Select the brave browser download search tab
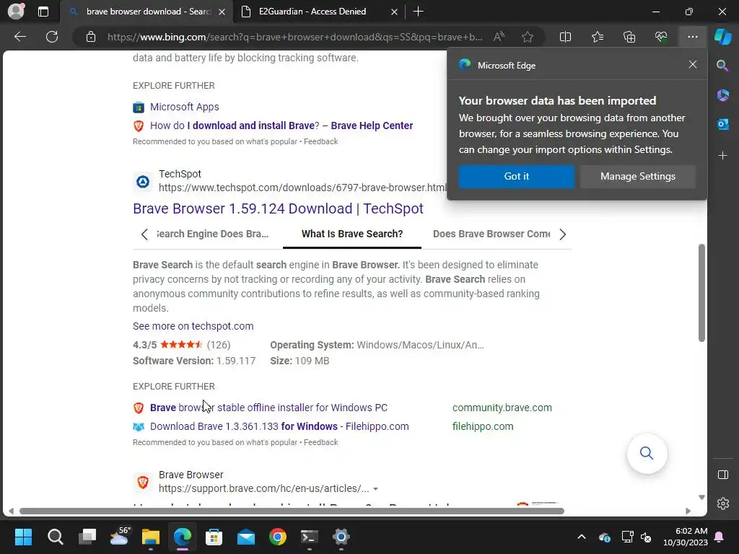This screenshot has width=739, height=554. click(x=149, y=12)
